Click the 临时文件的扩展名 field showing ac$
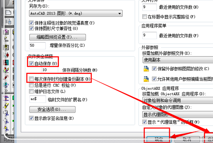 pos(38,99)
